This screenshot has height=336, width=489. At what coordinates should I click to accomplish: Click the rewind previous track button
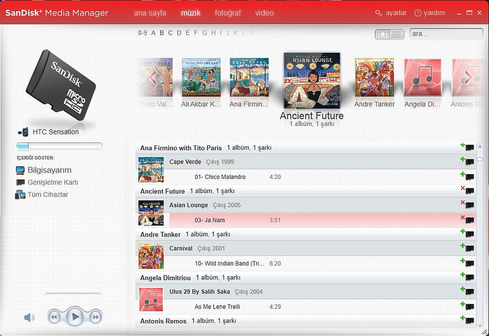[54, 317]
